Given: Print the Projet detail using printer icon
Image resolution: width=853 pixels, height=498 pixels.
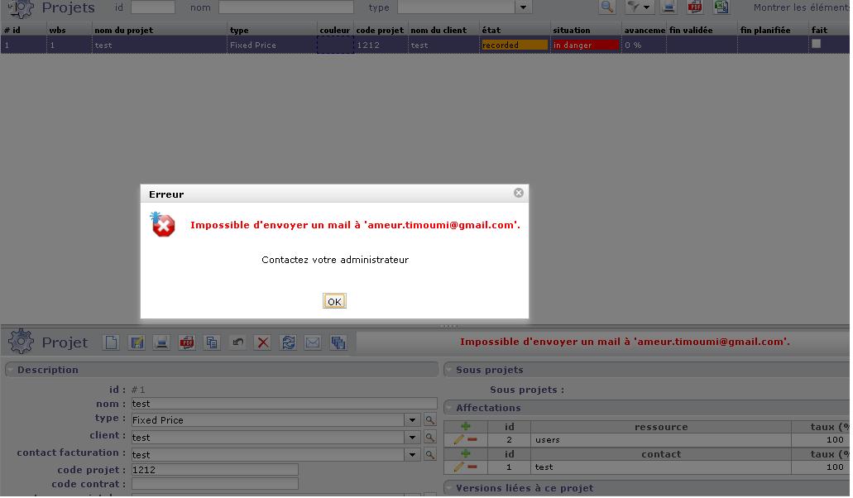Looking at the screenshot, I should [161, 342].
